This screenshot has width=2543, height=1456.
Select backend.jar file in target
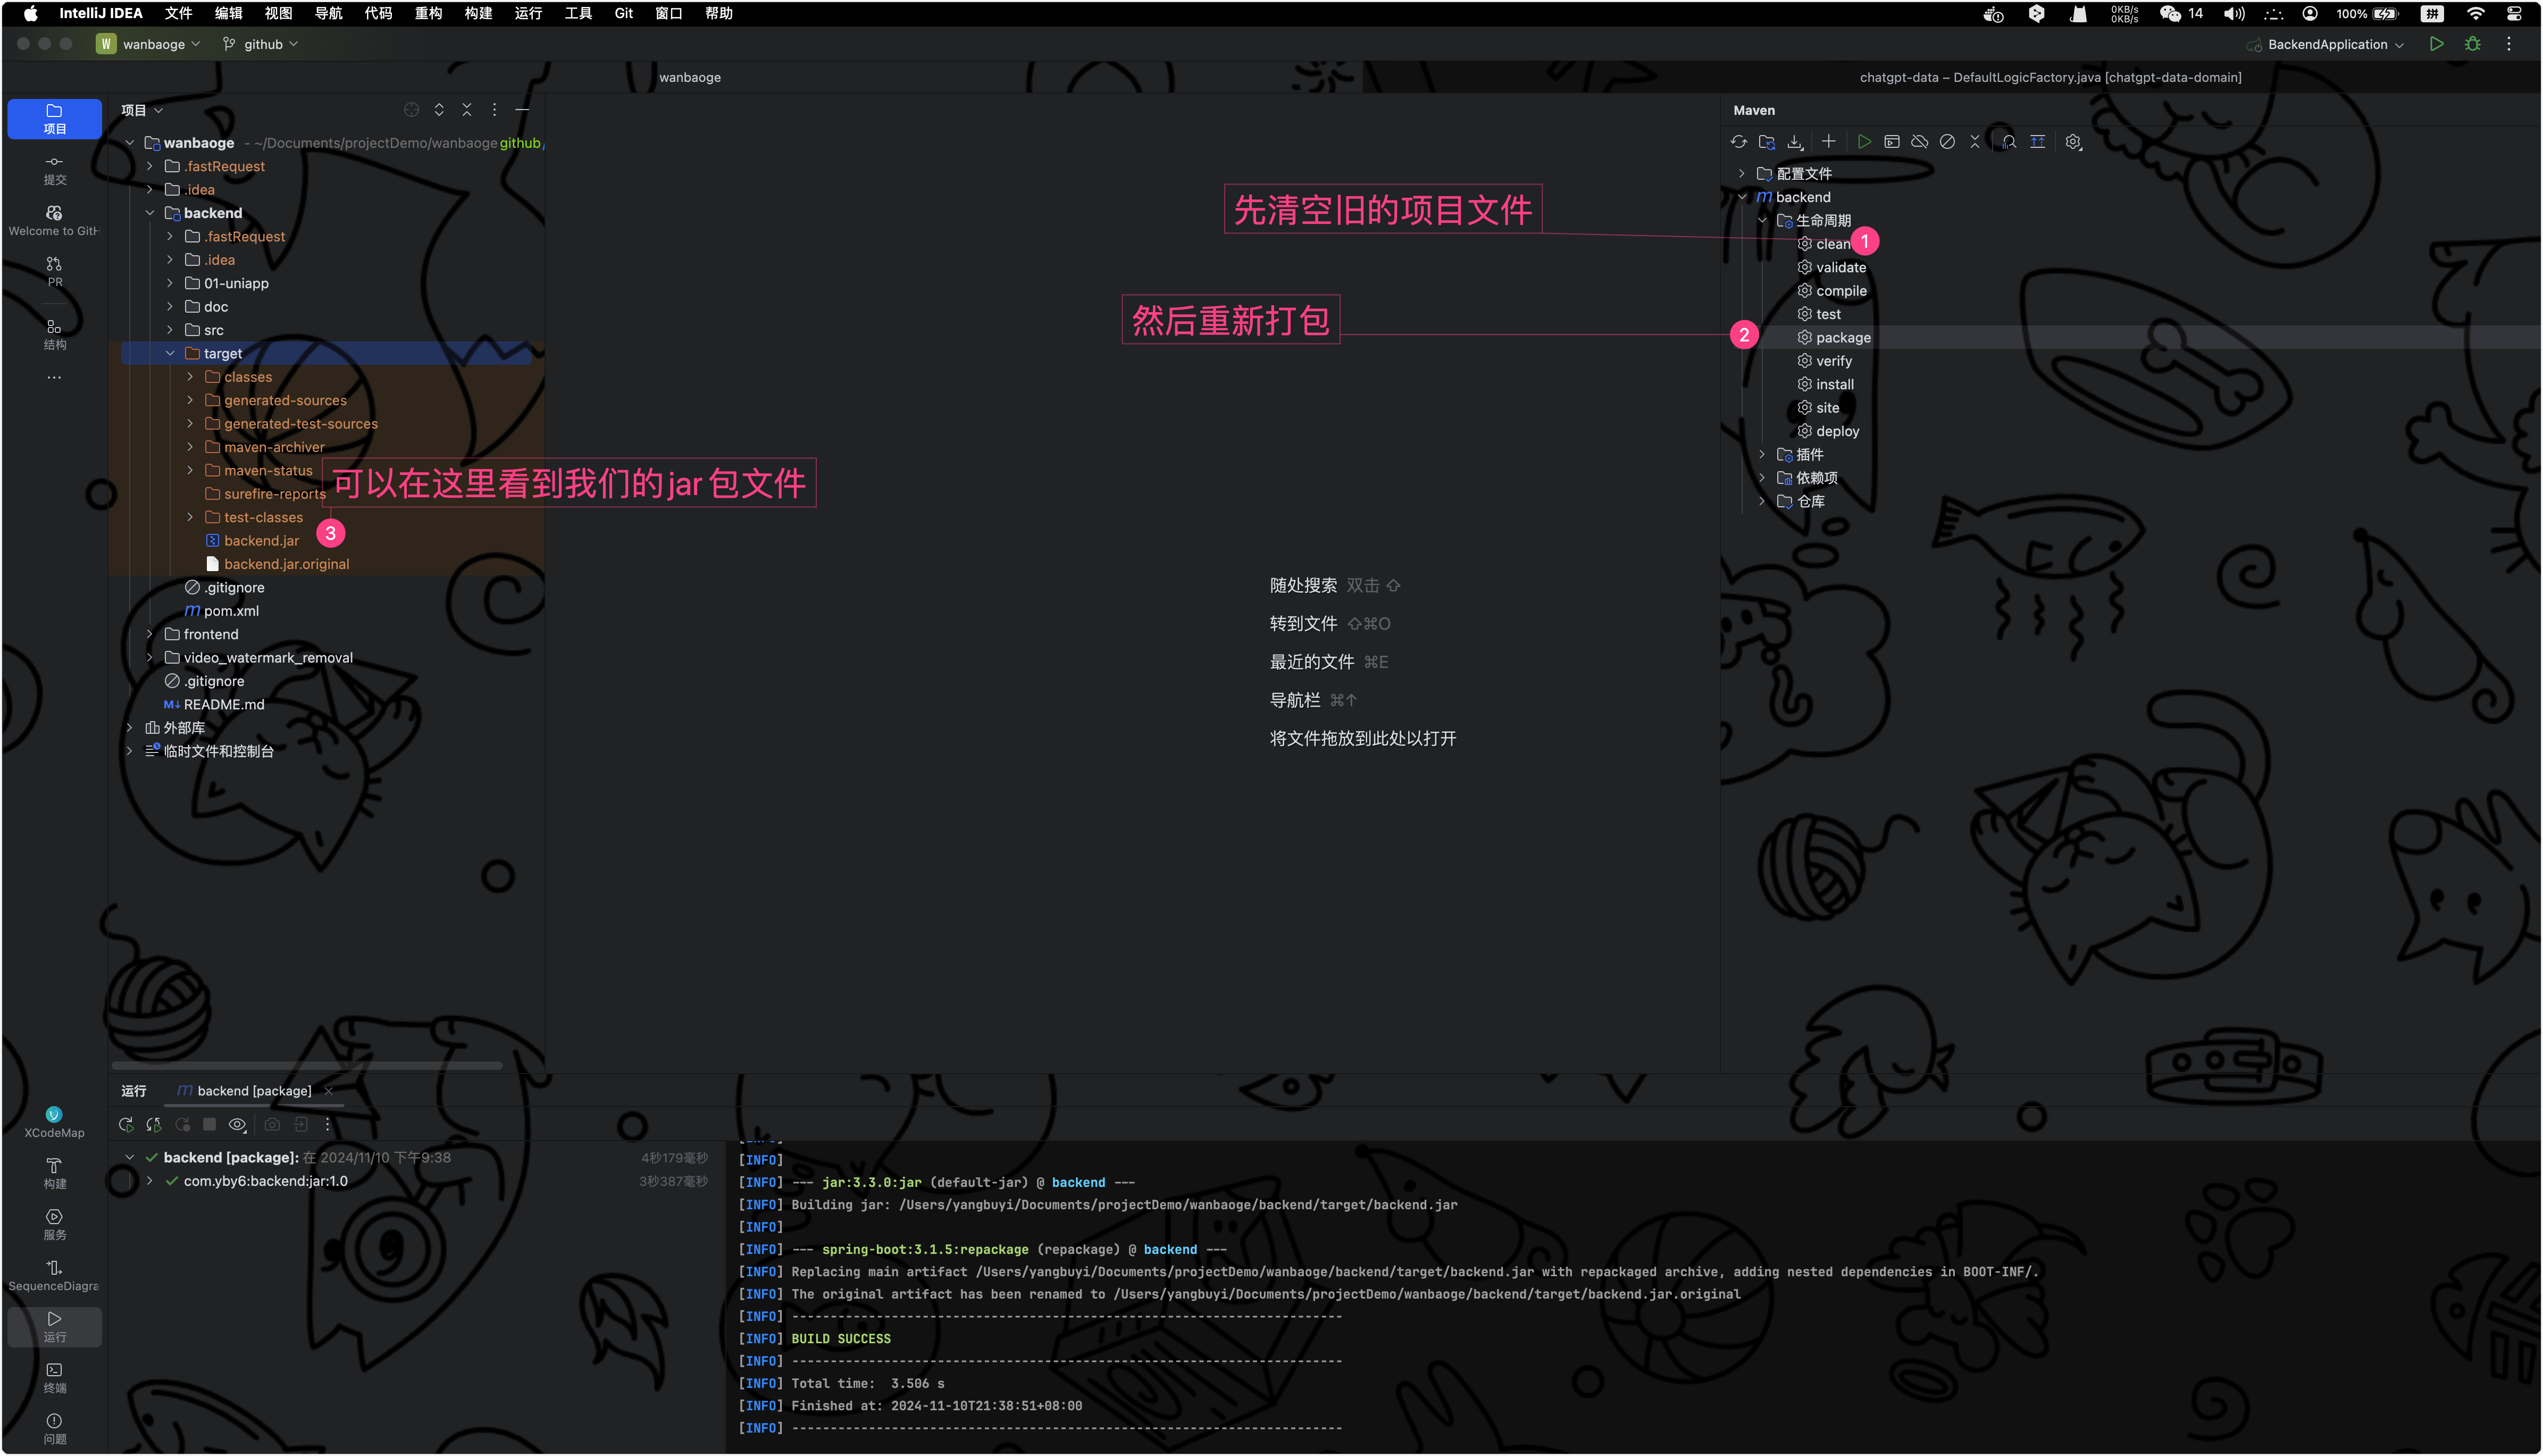point(261,541)
